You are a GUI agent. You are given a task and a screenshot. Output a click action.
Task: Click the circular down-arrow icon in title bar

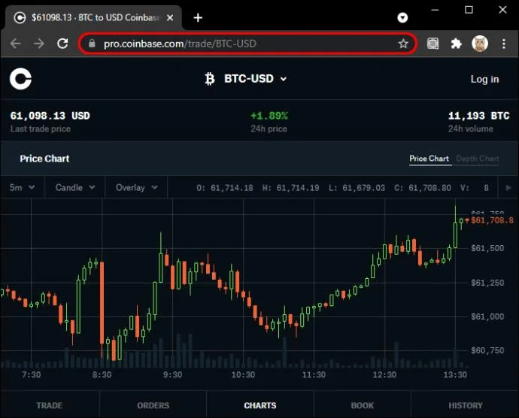click(x=402, y=17)
